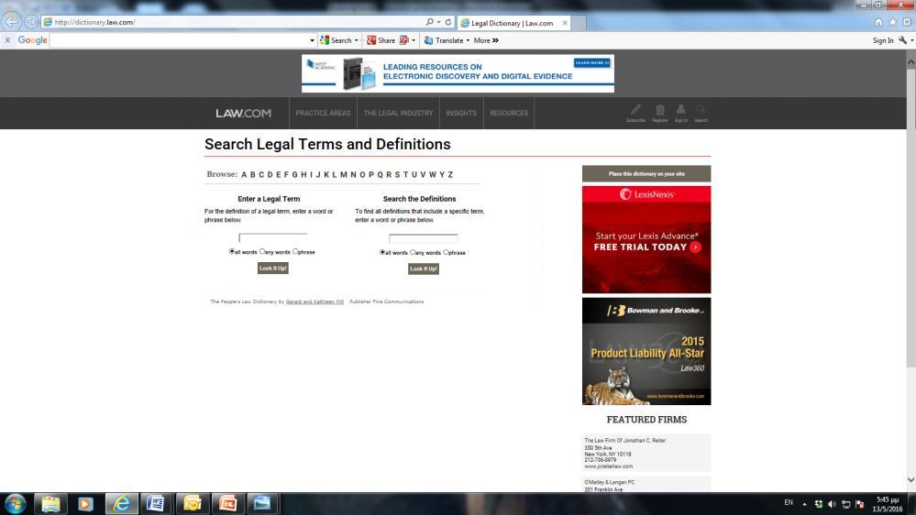Open the Bowman and Brooke ad
This screenshot has width=916, height=515.
tap(646, 351)
